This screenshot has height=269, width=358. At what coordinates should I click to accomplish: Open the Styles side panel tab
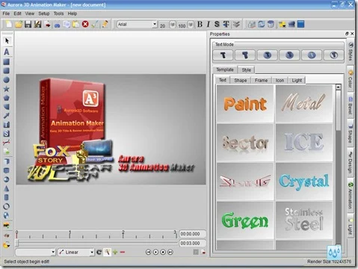(351, 52)
